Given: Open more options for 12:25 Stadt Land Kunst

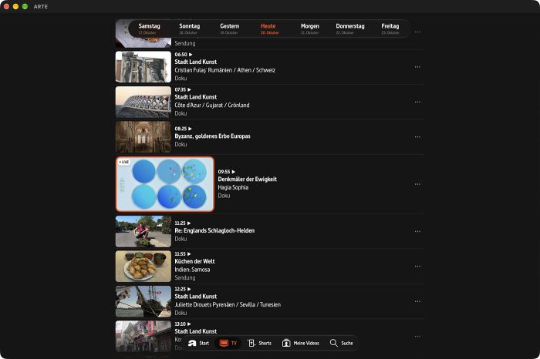Looking at the screenshot, I should (x=417, y=301).
